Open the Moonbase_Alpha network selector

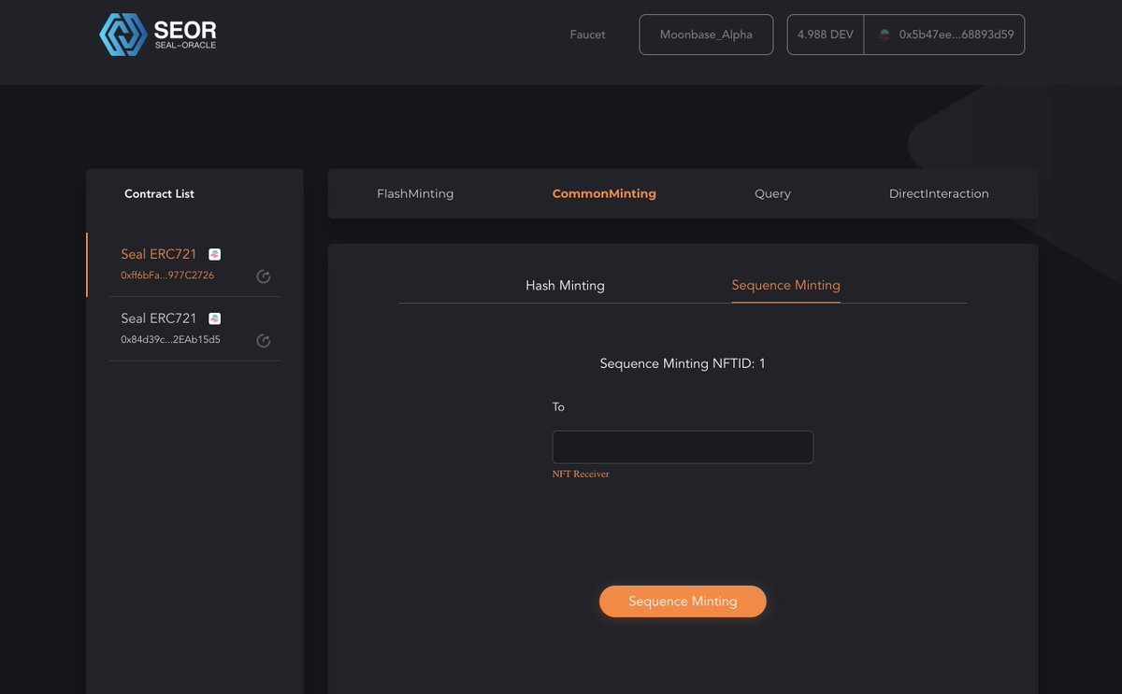[x=706, y=35]
